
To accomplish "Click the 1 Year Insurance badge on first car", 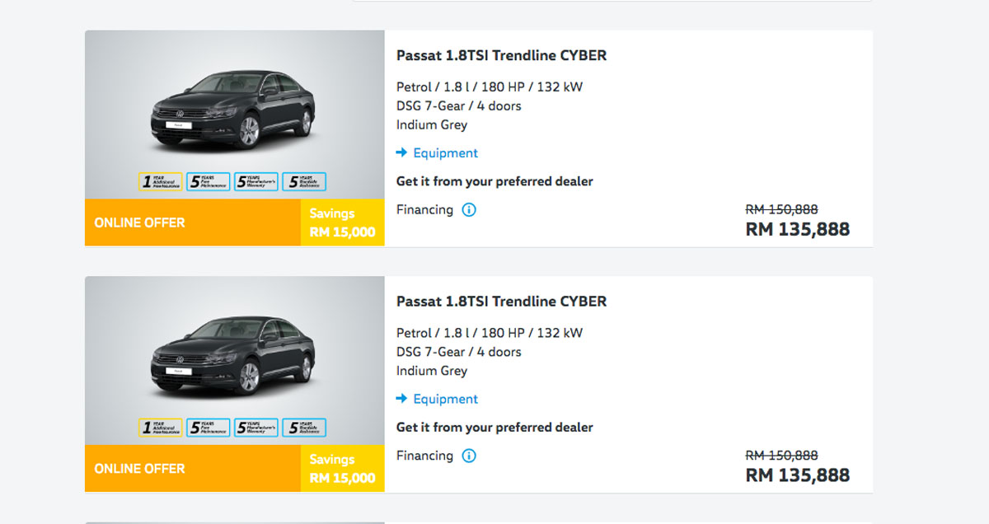I will pyautogui.click(x=161, y=182).
